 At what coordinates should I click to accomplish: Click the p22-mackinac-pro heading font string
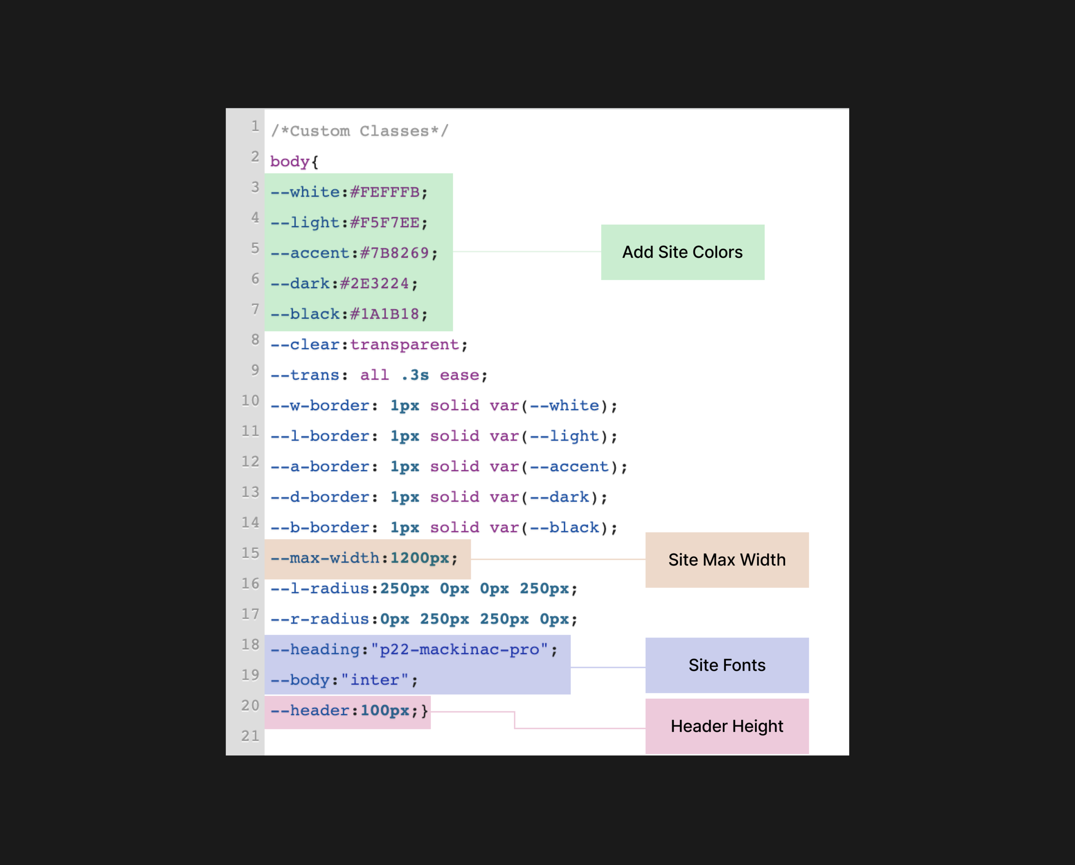[459, 649]
